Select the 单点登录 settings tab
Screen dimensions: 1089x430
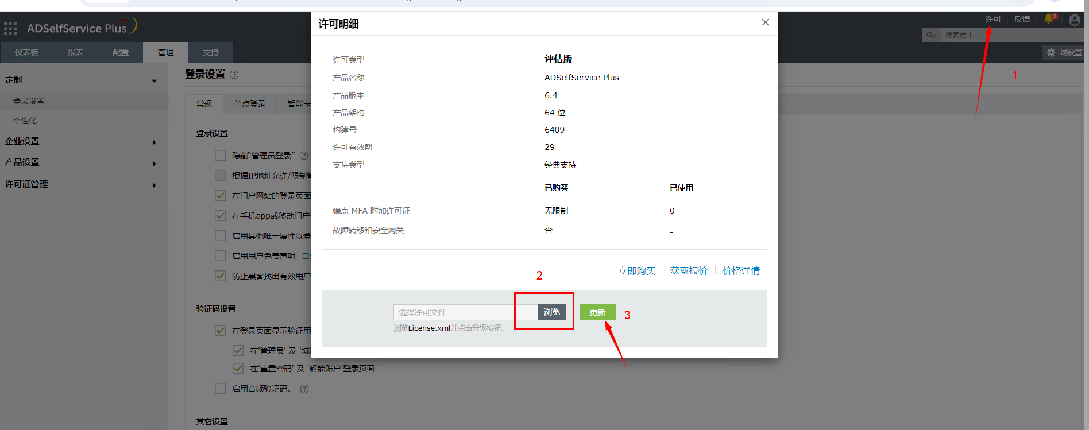point(250,104)
